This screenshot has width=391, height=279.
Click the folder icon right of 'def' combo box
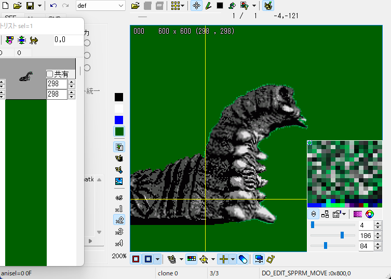click(135, 6)
